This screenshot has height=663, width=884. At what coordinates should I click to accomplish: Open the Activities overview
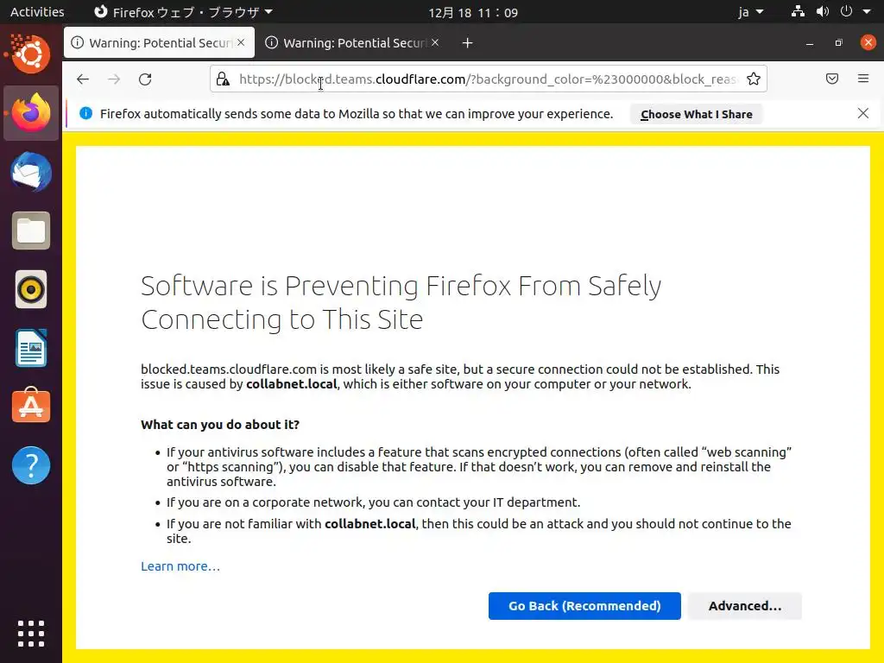(x=37, y=12)
